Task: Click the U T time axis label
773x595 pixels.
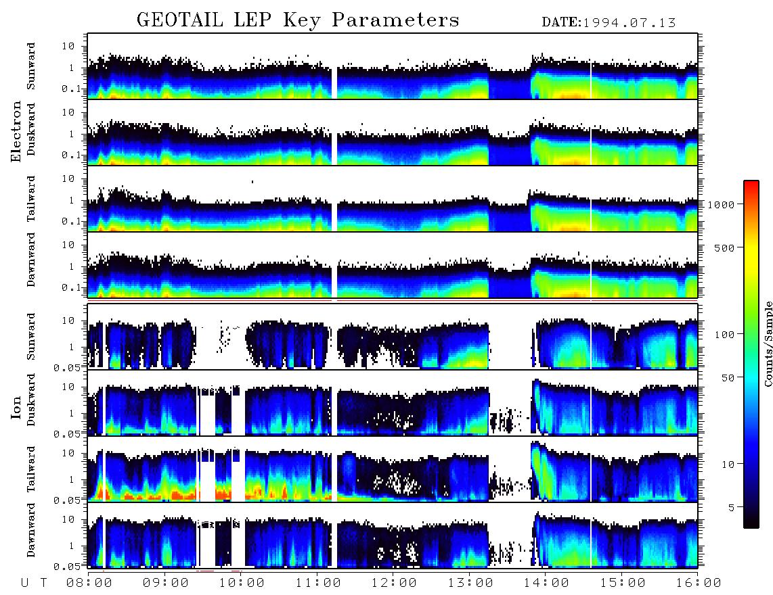Action: [x=34, y=584]
